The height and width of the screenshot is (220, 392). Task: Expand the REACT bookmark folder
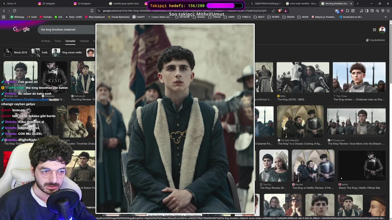pyautogui.click(x=259, y=17)
